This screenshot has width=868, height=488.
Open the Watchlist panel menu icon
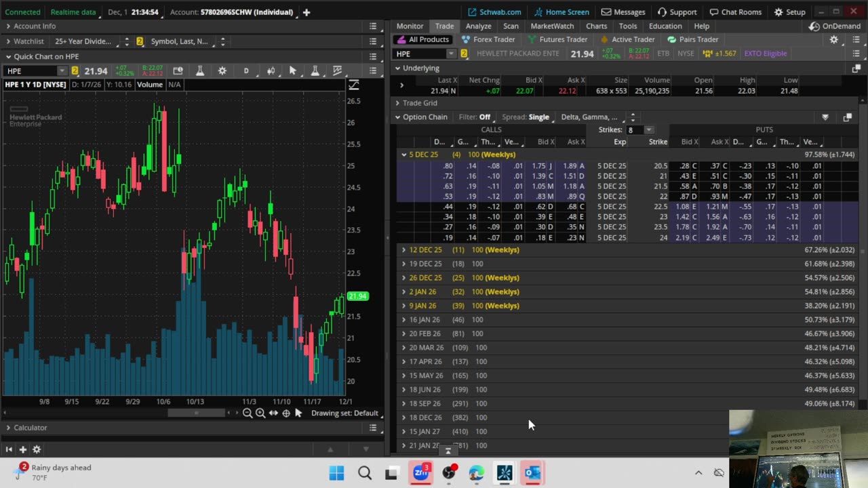click(x=372, y=41)
